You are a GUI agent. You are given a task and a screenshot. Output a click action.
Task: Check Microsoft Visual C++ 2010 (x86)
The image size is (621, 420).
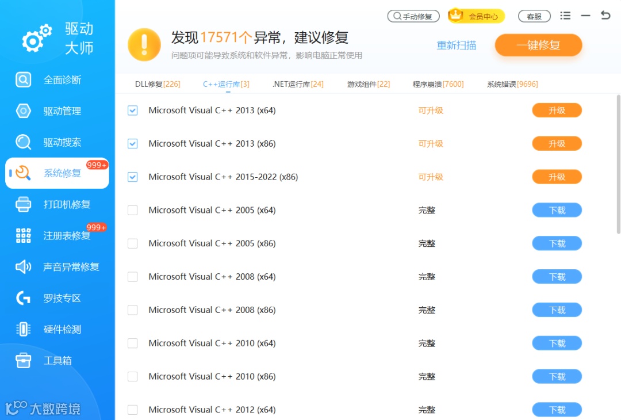click(x=133, y=376)
